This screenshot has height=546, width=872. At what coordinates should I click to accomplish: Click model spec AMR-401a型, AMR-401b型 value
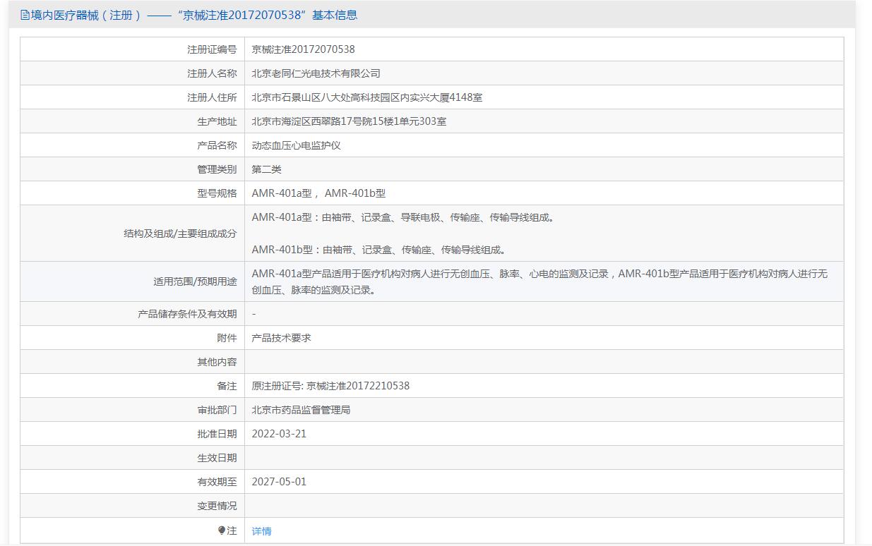tap(318, 193)
